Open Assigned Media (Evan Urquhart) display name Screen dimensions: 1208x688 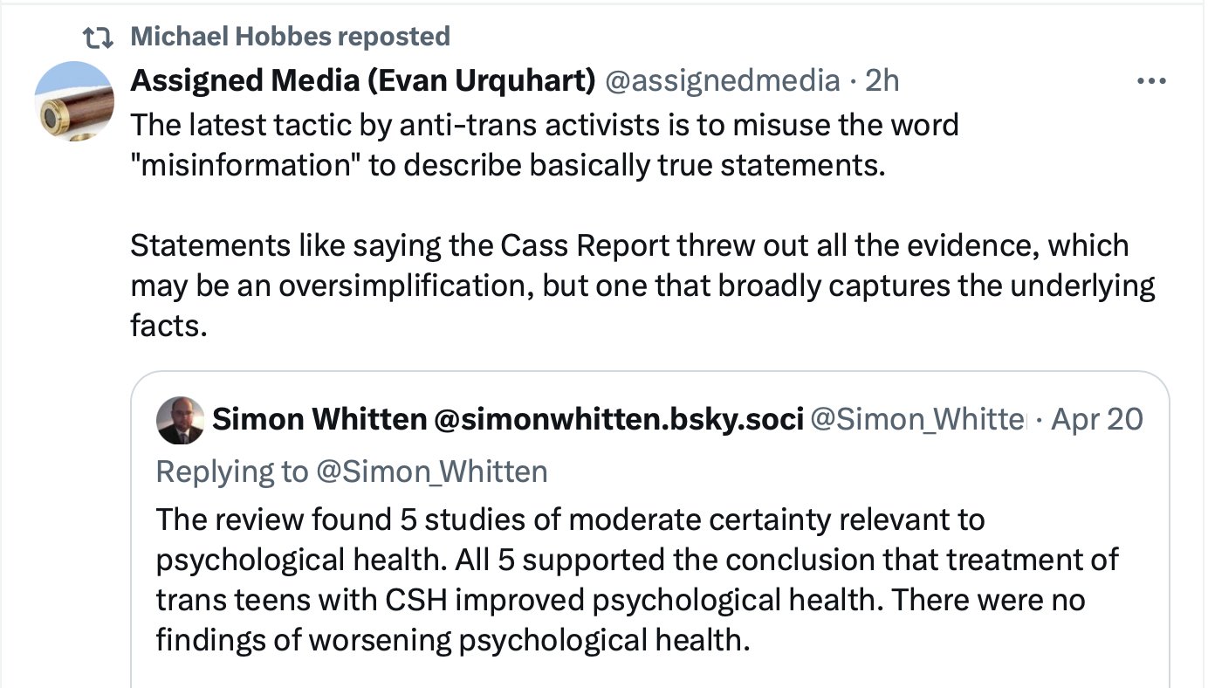tap(362, 80)
